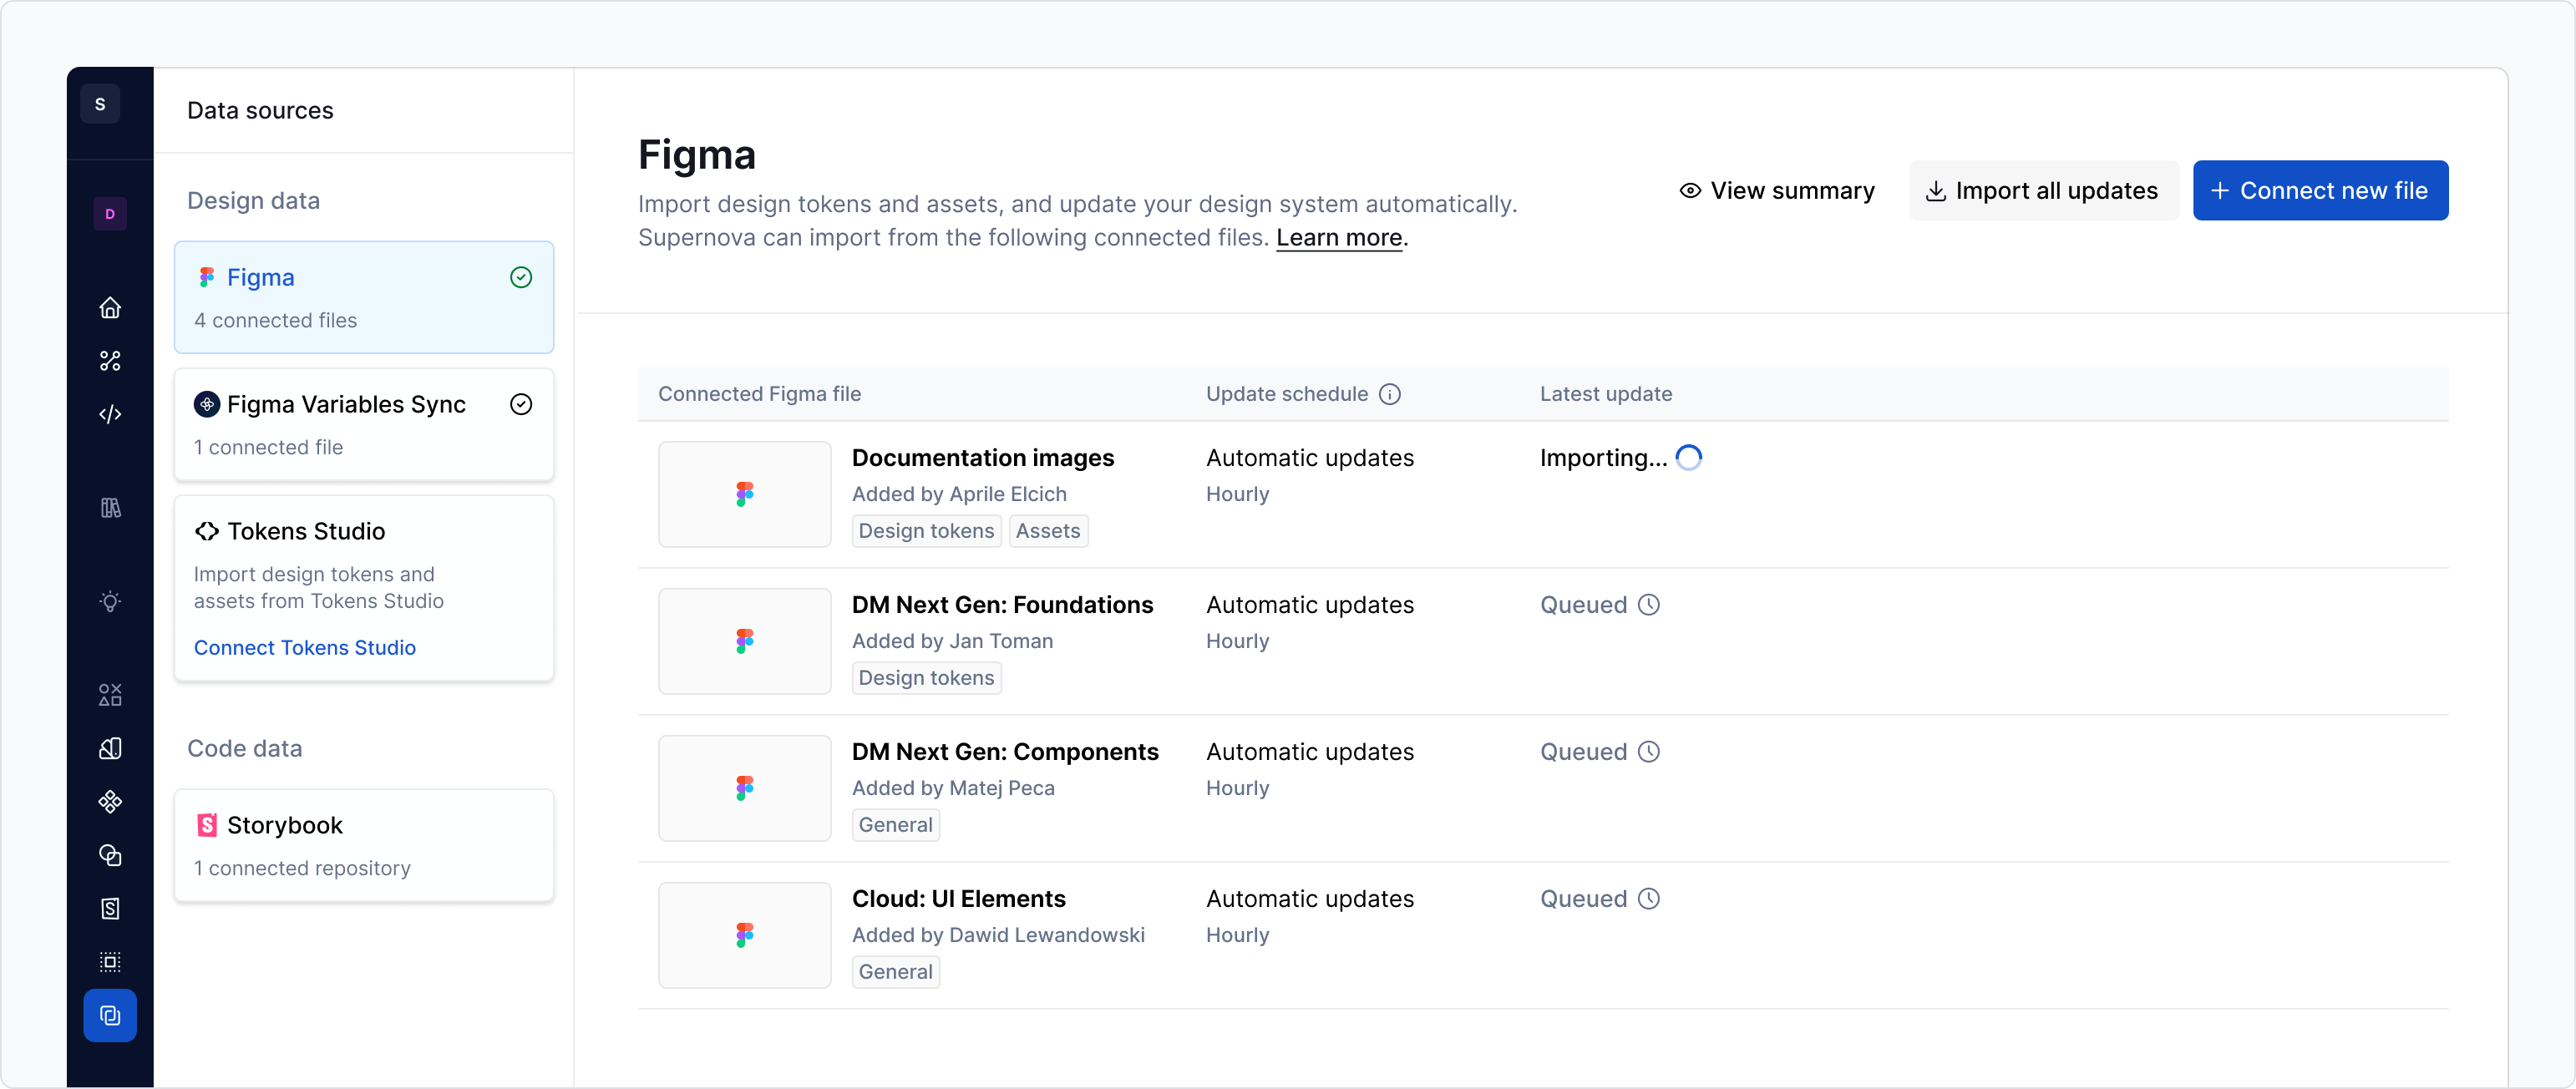Click the Cloud: UI Elements file name
2576x1089 pixels.
click(959, 899)
